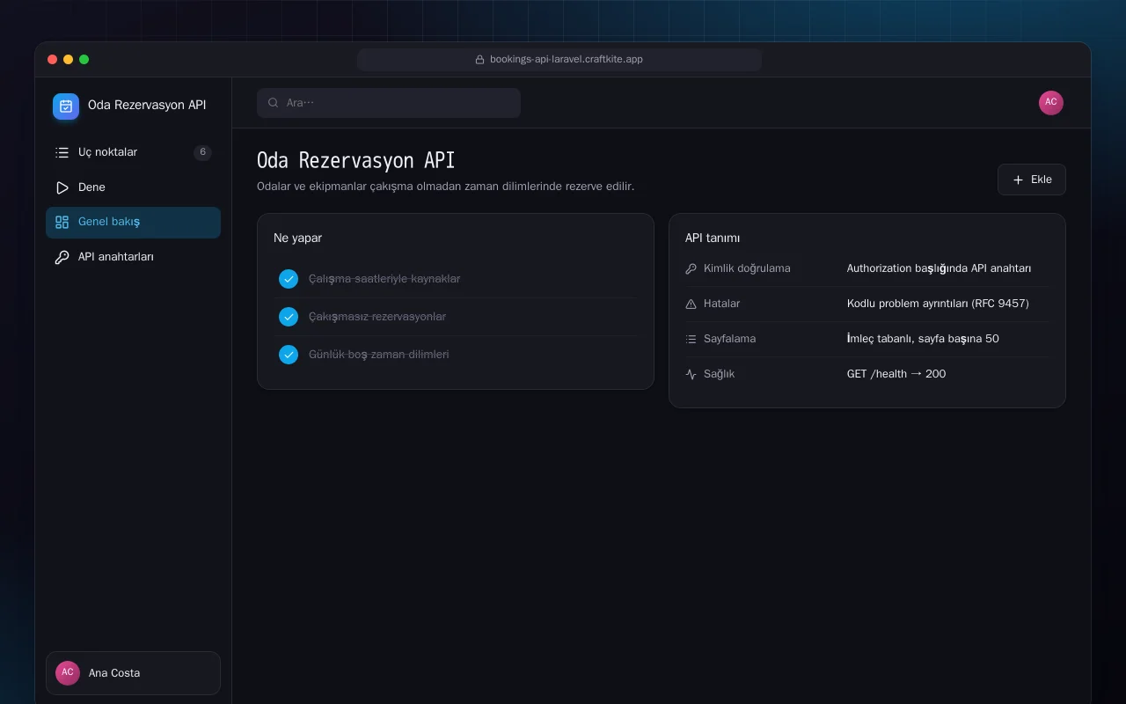Click the magnifier icon in search bar
This screenshot has height=704, width=1126.
click(x=274, y=103)
